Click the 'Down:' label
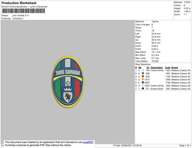 pyautogui.click(x=138, y=43)
